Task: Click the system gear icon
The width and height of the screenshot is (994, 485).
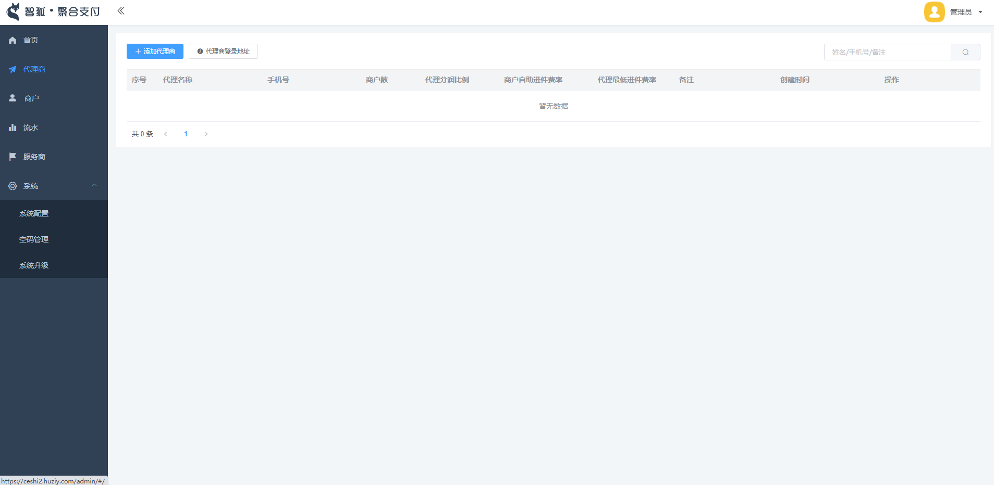Action: (13, 186)
